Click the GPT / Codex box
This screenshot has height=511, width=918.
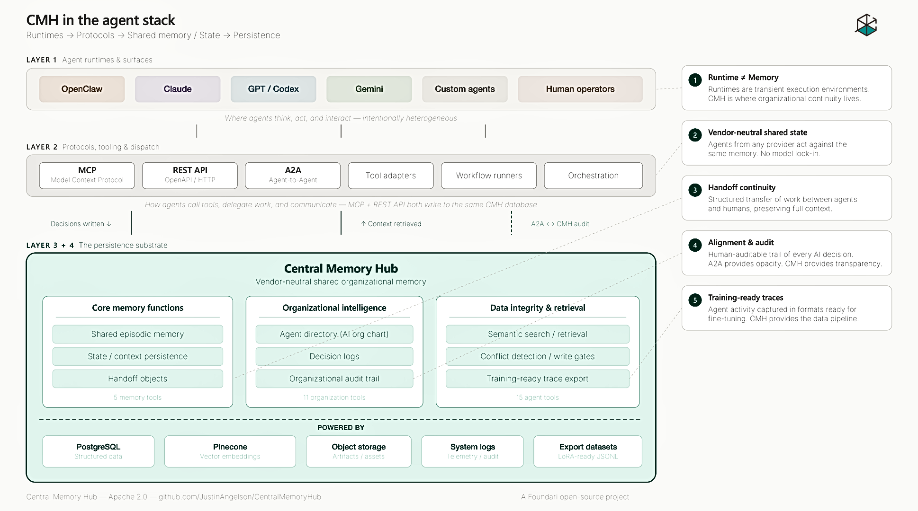pyautogui.click(x=273, y=89)
